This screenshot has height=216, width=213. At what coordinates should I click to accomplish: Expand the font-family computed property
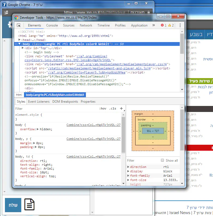point(128,176)
